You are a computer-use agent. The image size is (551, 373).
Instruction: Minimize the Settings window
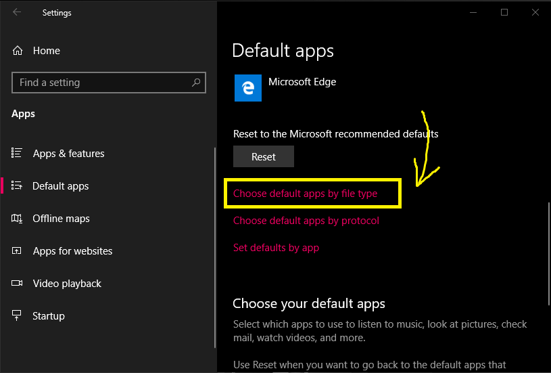[x=473, y=12]
